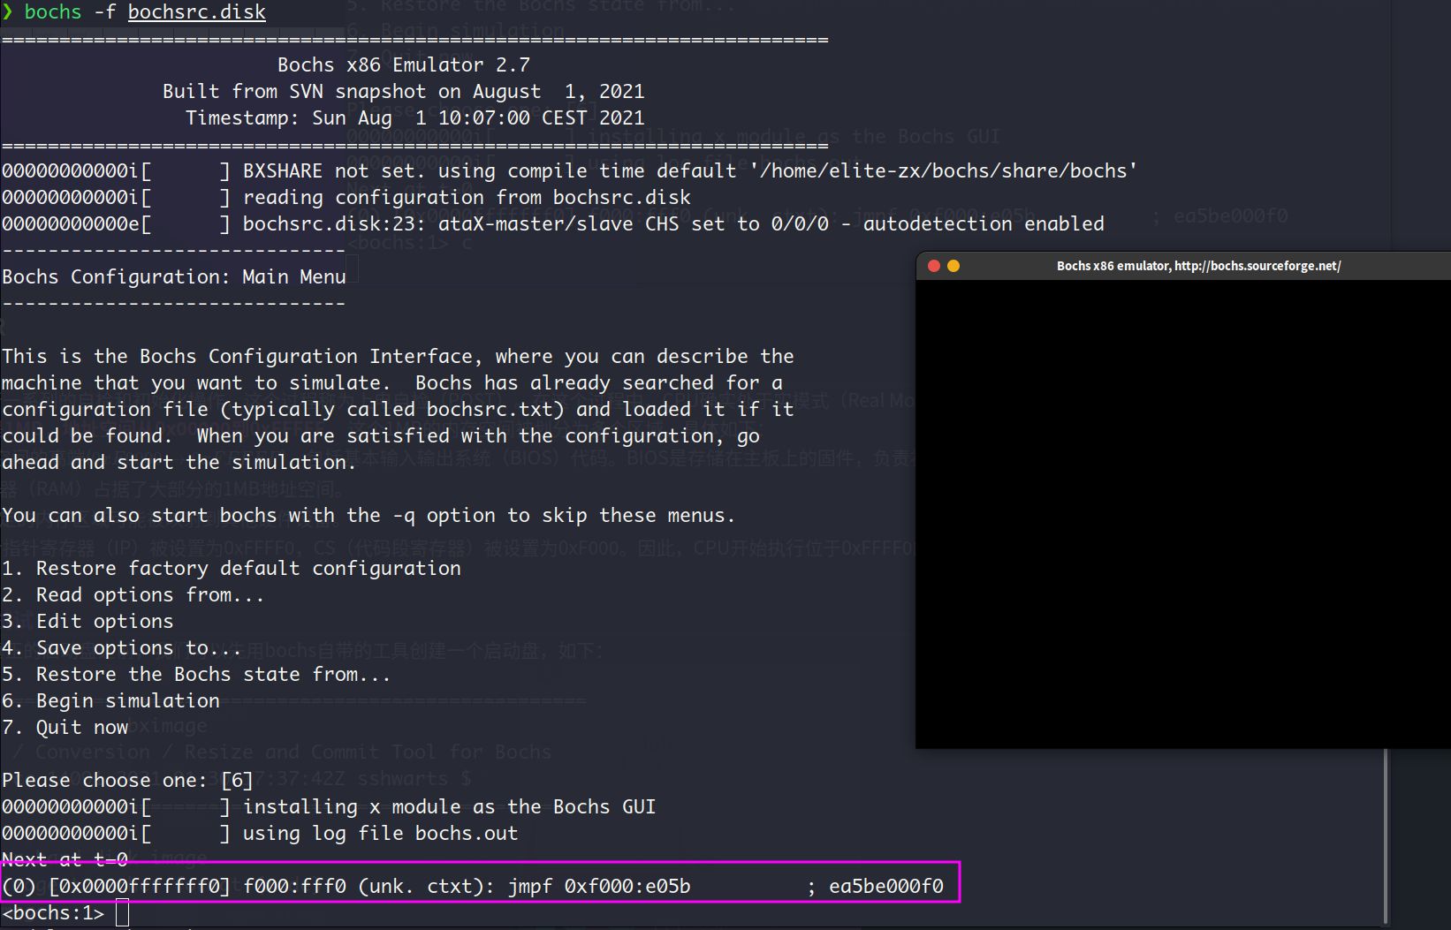The height and width of the screenshot is (930, 1451).
Task: Select 'Bochs x86 Emulator 2.7' heading text
Action: 404,65
